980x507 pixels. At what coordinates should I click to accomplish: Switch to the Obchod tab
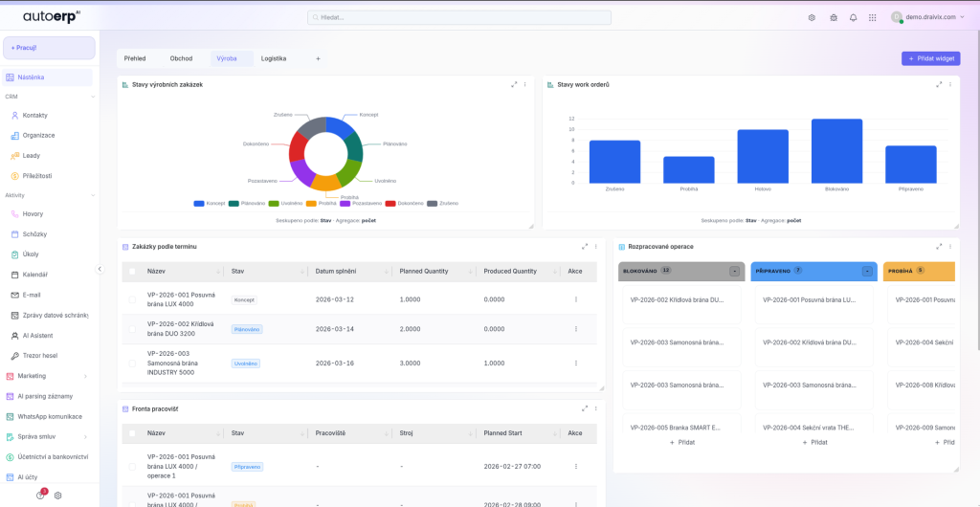click(181, 58)
